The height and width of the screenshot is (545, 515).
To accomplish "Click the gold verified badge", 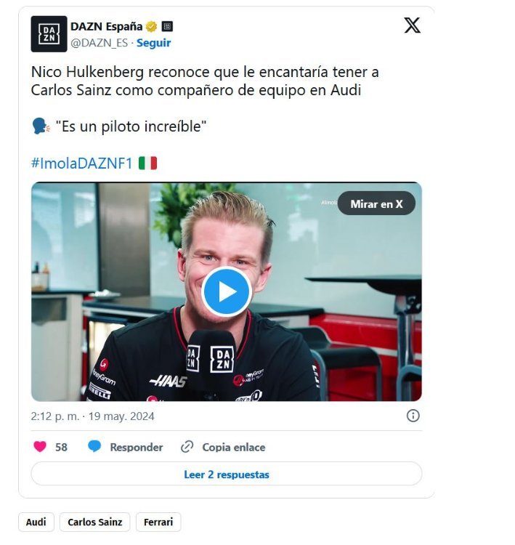I will point(152,26).
